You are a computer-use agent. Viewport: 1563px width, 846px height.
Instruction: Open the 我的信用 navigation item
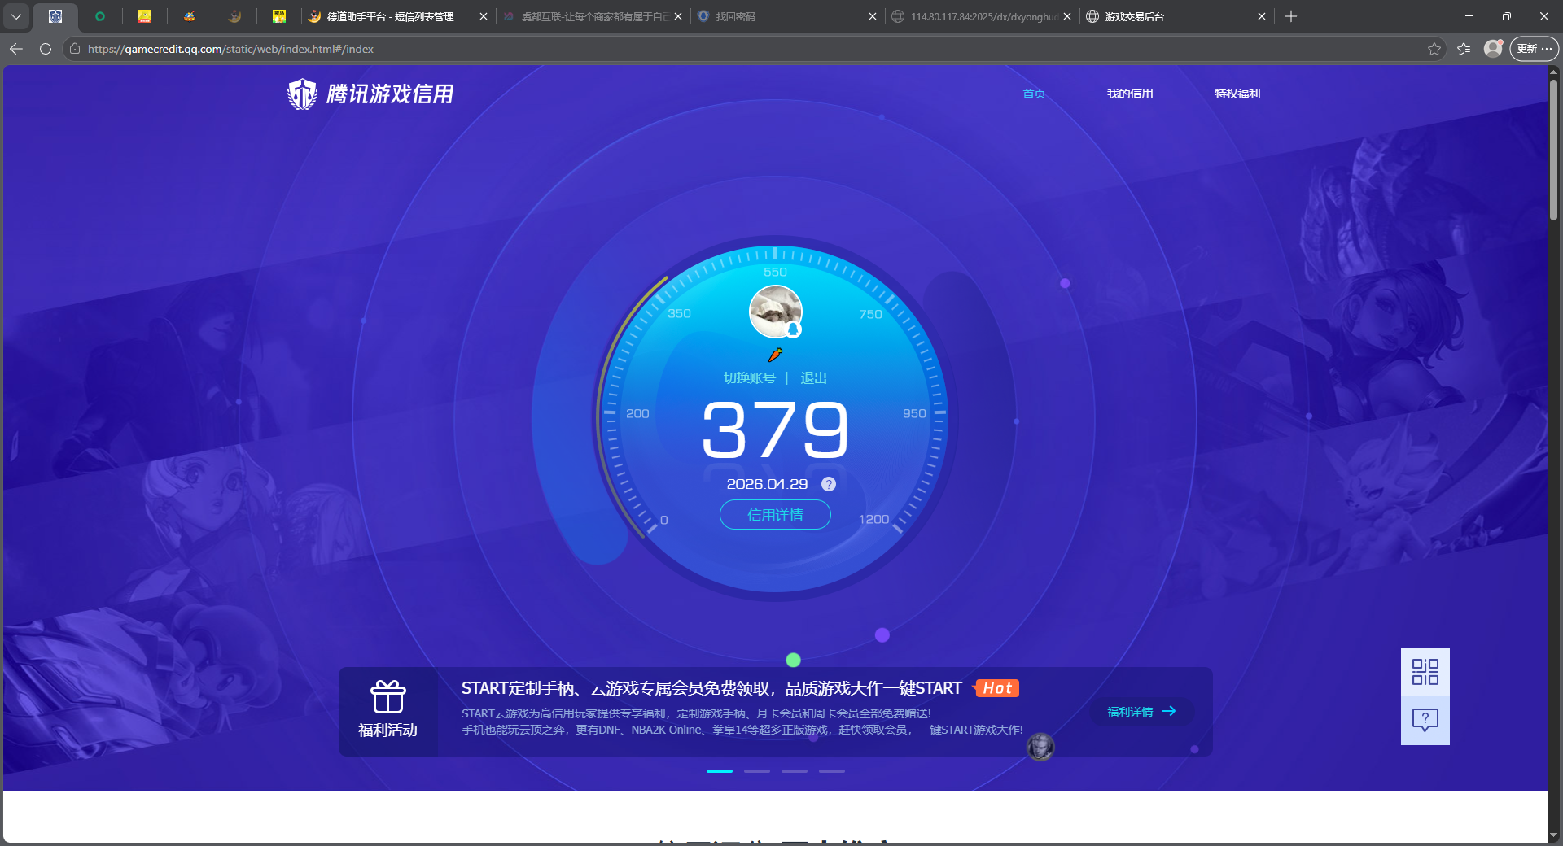(1130, 94)
